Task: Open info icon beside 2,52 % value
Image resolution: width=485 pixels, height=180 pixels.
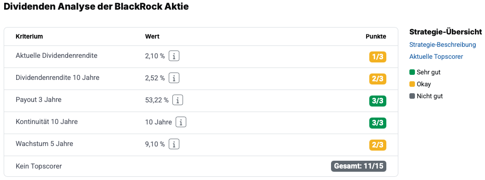Action: click(x=174, y=78)
